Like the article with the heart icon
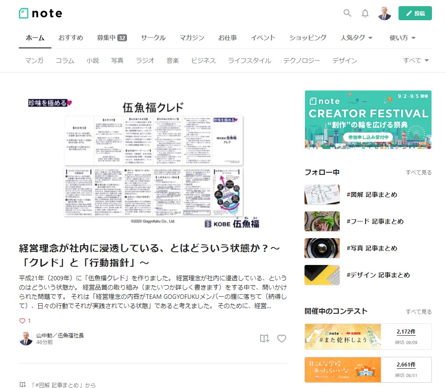446x388 pixels. tap(282, 338)
